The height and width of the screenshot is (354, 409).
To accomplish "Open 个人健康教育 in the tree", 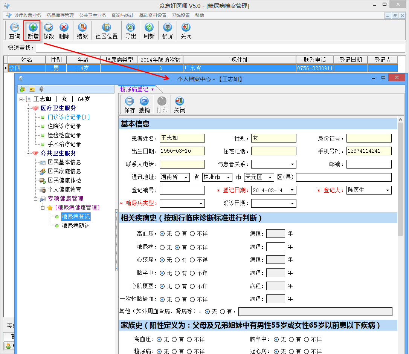I will click(64, 190).
